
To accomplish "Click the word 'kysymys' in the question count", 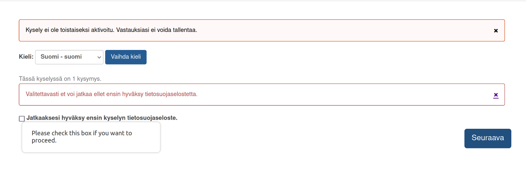I will click(90, 79).
